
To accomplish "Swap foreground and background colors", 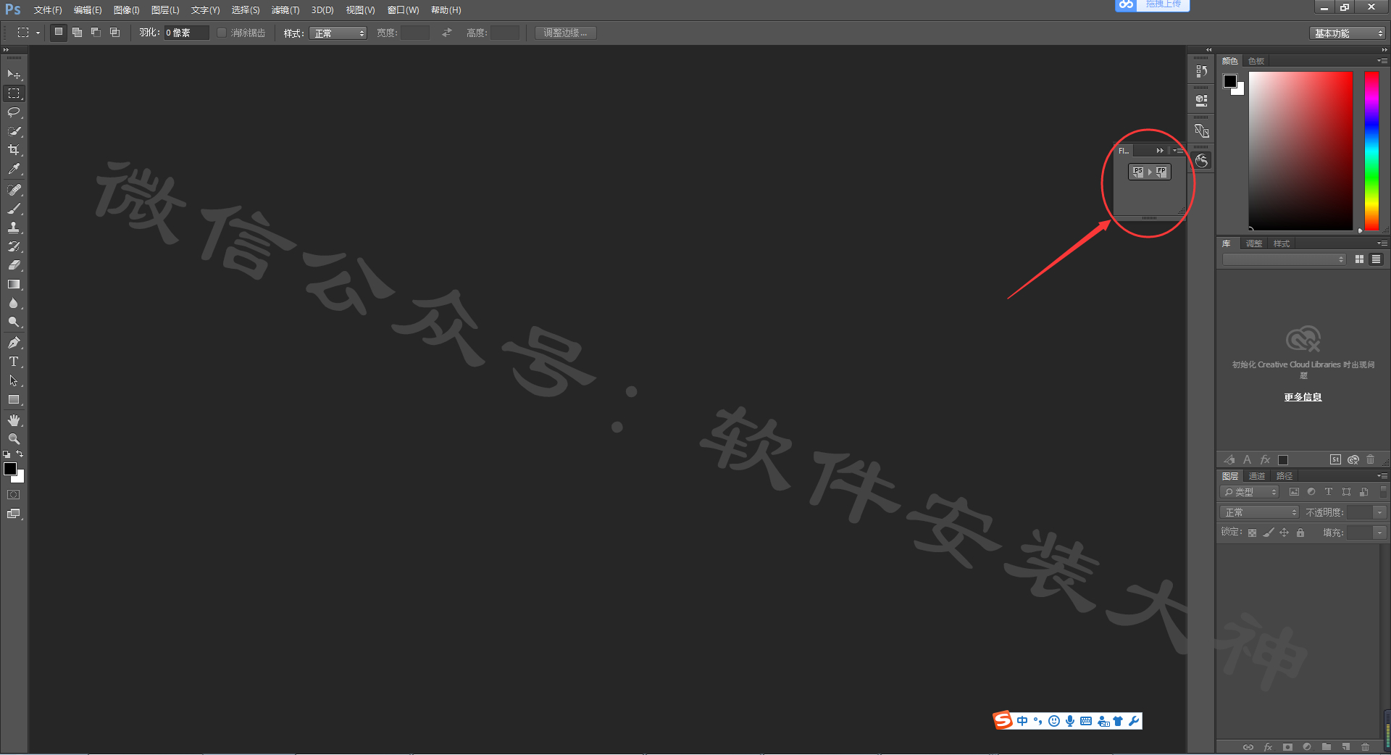I will 20,454.
